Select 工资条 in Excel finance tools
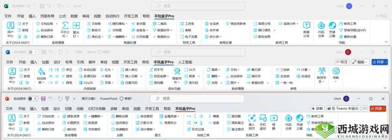The height and width of the screenshot is (140, 392). (187, 24)
